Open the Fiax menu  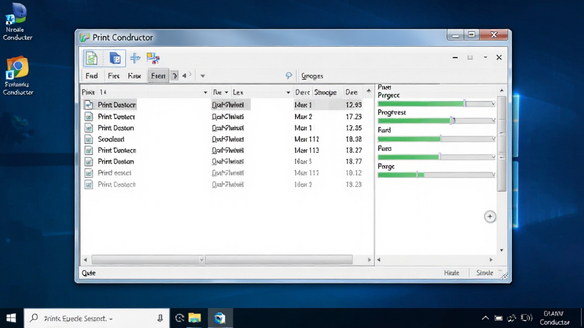click(x=134, y=76)
